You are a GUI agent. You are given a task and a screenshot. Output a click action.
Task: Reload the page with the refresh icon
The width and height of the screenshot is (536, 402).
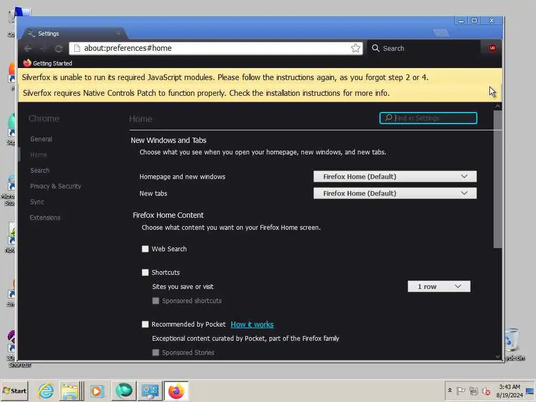tap(59, 49)
